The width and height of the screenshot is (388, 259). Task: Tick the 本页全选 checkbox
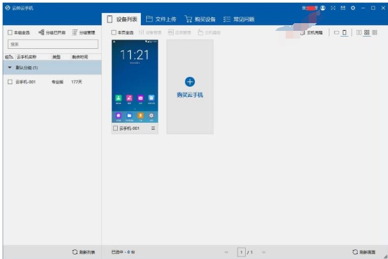[114, 32]
